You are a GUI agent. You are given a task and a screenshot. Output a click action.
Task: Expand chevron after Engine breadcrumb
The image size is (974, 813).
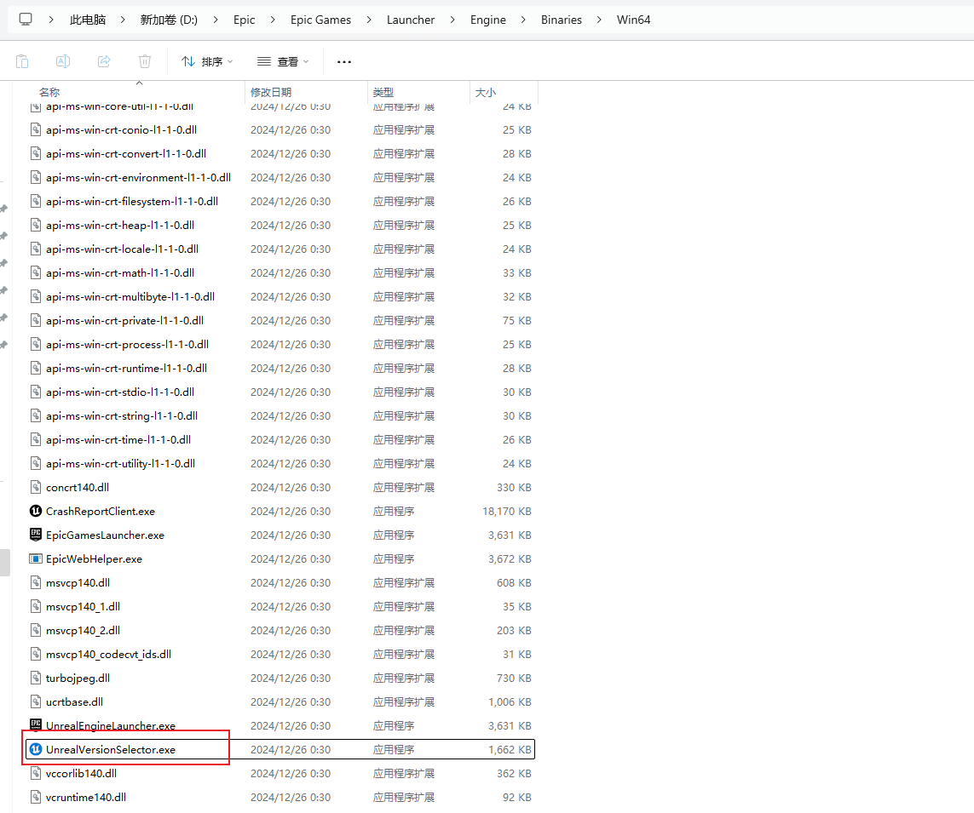(523, 20)
